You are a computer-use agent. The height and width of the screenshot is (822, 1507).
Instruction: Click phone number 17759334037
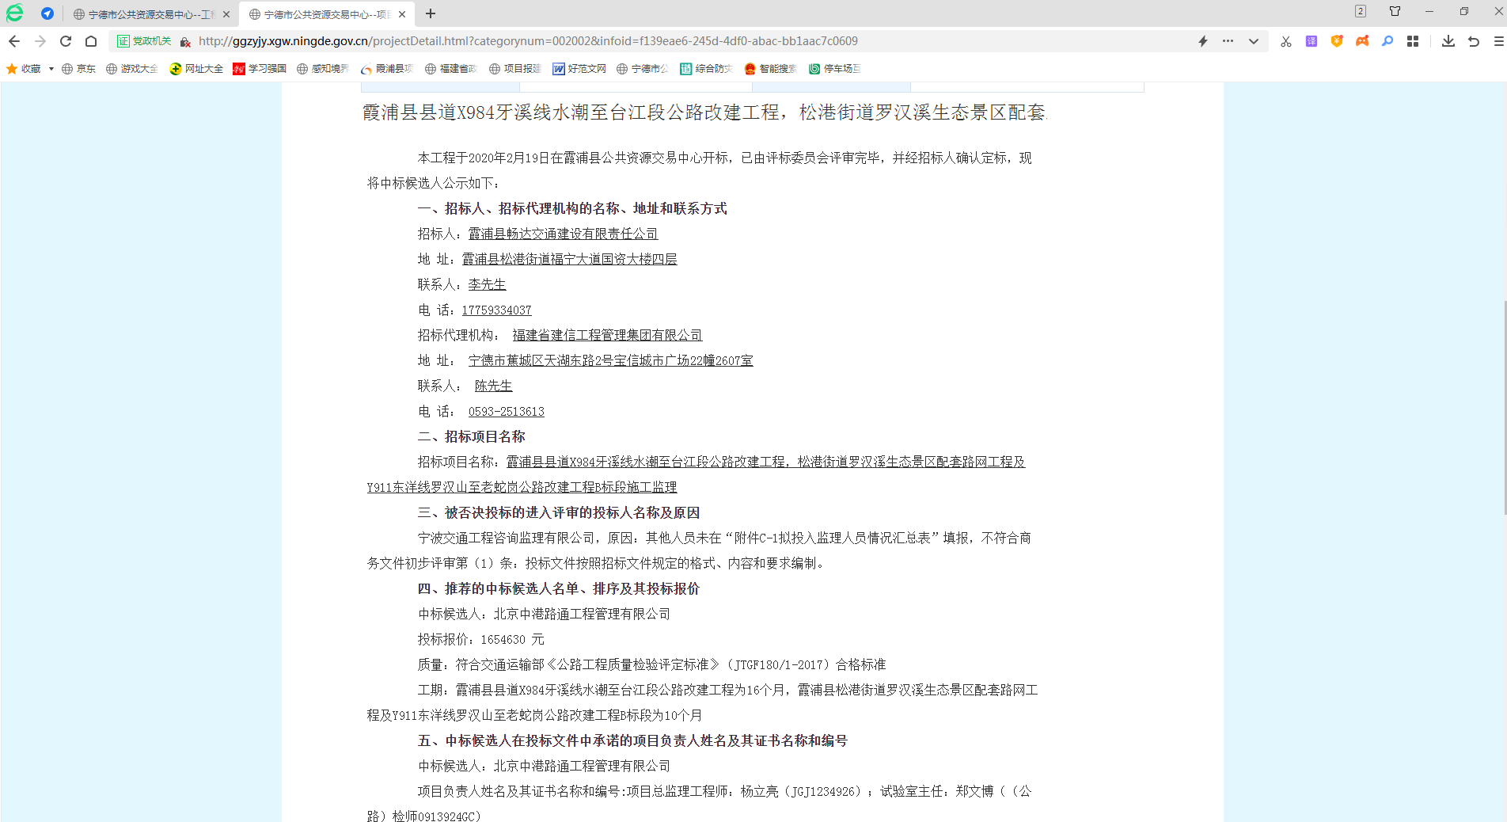[496, 310]
